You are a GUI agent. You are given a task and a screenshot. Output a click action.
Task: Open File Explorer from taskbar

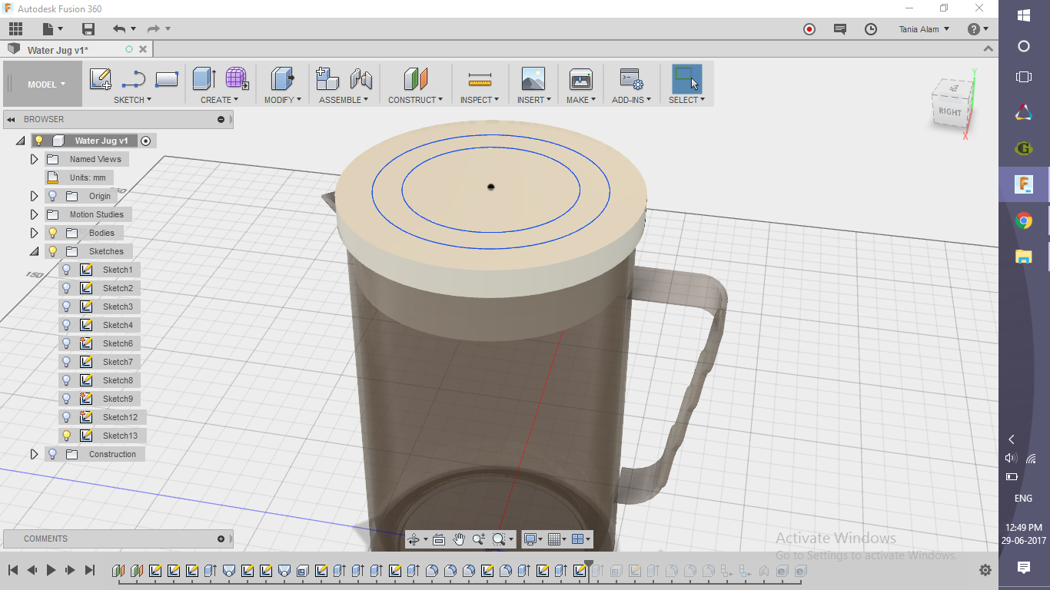pos(1024,257)
